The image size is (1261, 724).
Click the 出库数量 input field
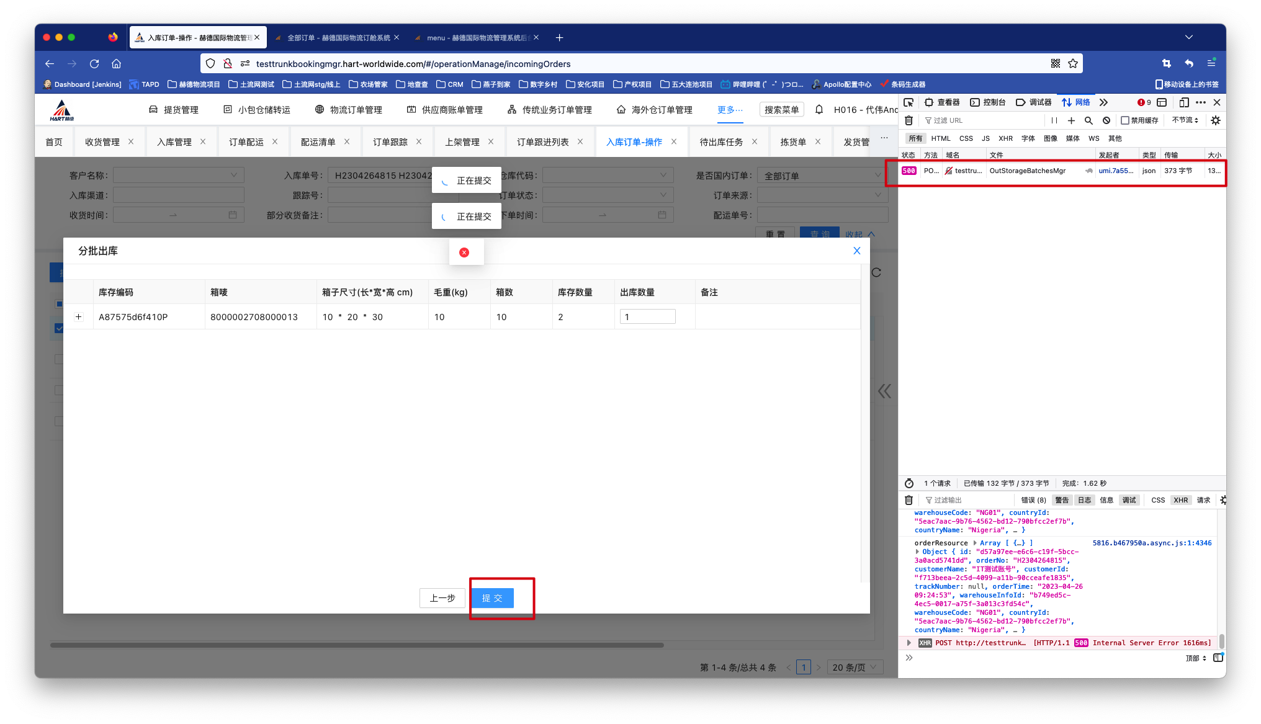[647, 317]
